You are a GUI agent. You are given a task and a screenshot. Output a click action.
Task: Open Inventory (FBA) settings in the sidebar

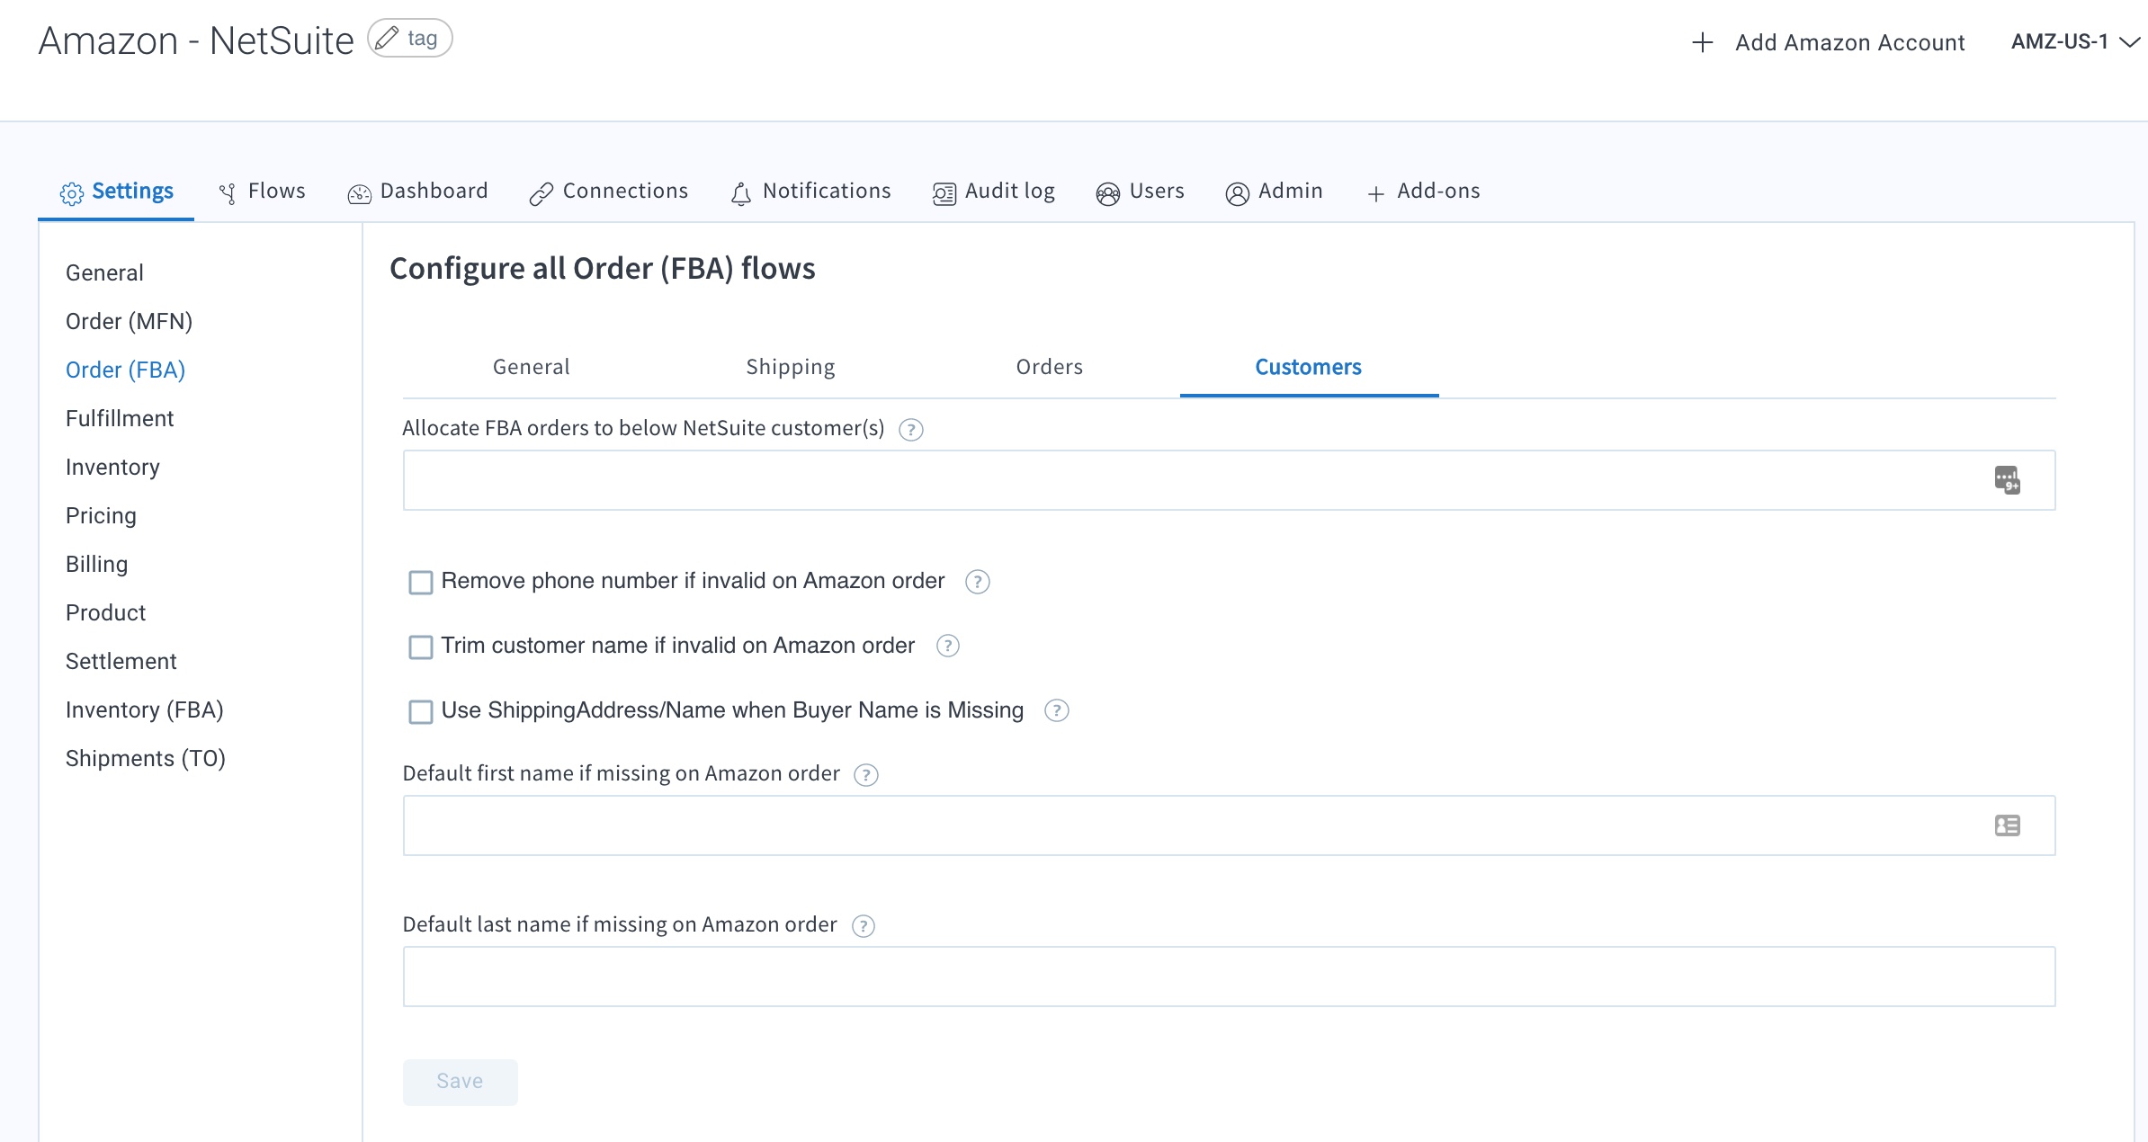145,709
